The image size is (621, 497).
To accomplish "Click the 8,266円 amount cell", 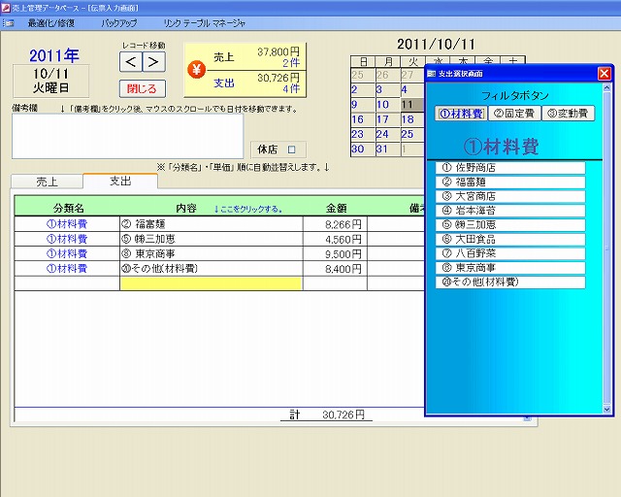I will [335, 224].
